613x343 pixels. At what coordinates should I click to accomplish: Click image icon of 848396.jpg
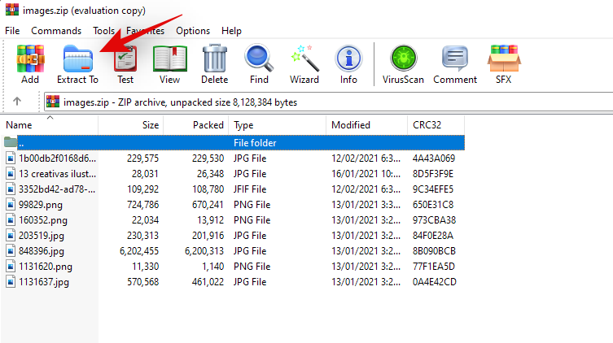11,251
